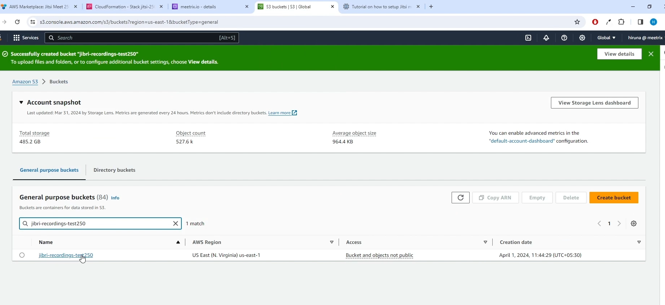
Task: Open the Amazon S3 breadcrumb link
Action: [25, 82]
